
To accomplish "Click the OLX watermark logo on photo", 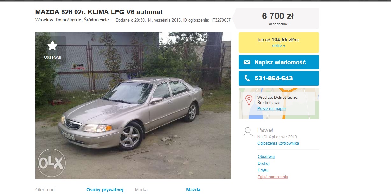I will 51,163.
